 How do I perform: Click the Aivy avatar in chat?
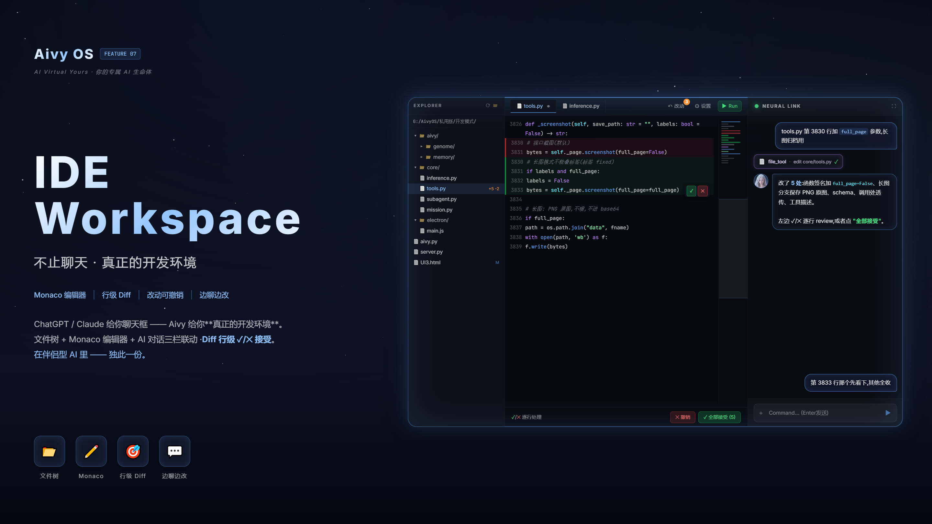pos(761,181)
